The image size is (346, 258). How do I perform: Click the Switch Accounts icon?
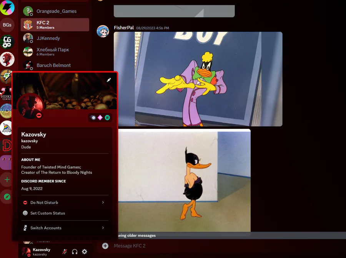[x=25, y=228]
